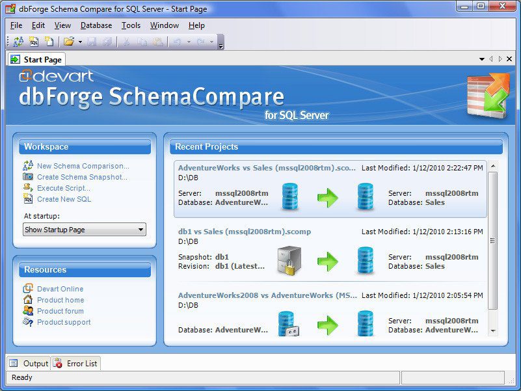This screenshot has height=391, width=521.
Task: Click the Cut scissors toolbar icon
Action: point(126,42)
